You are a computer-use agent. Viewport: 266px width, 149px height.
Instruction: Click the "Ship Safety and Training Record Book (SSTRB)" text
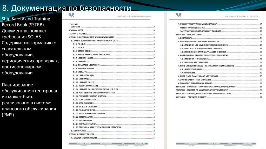[26, 22]
